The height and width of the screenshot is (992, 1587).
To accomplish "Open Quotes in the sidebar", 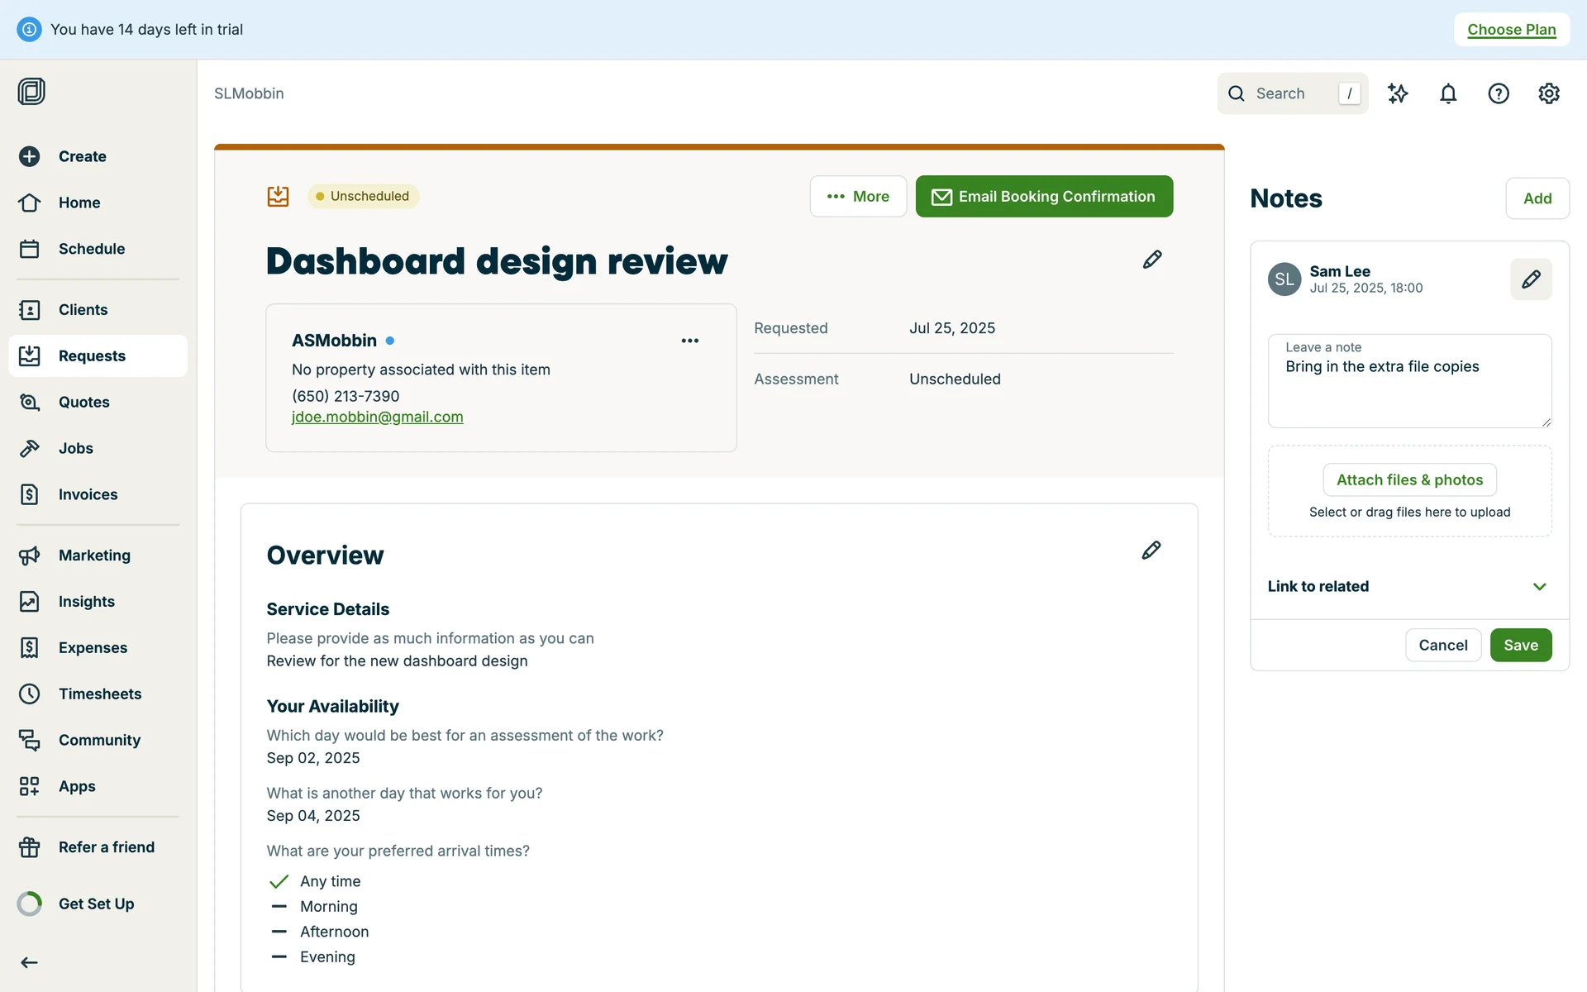I will [x=83, y=402].
